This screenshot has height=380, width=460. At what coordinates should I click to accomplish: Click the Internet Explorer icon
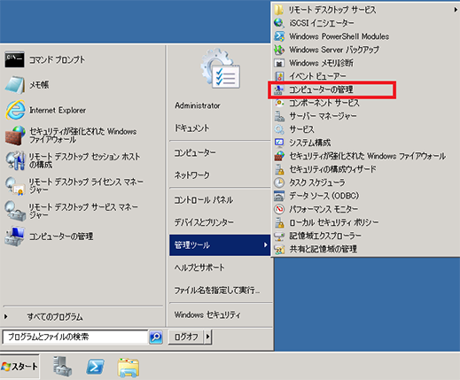click(x=15, y=110)
